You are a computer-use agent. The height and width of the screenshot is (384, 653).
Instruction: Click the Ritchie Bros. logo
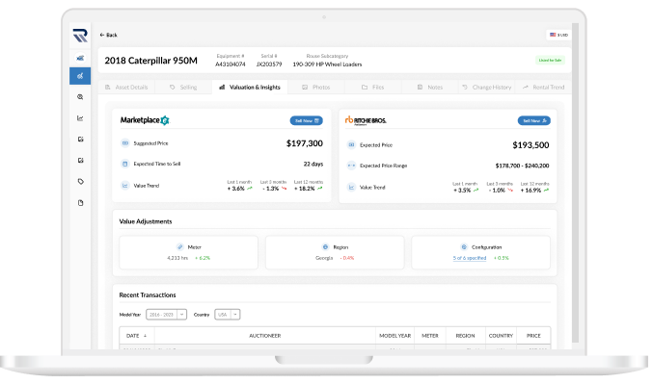[366, 120]
